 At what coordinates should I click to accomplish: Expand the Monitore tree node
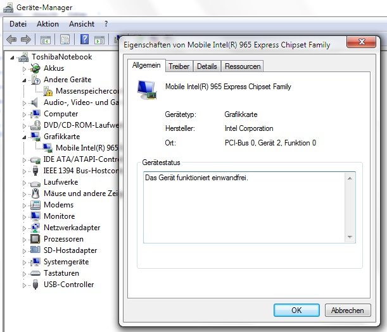(x=24, y=217)
